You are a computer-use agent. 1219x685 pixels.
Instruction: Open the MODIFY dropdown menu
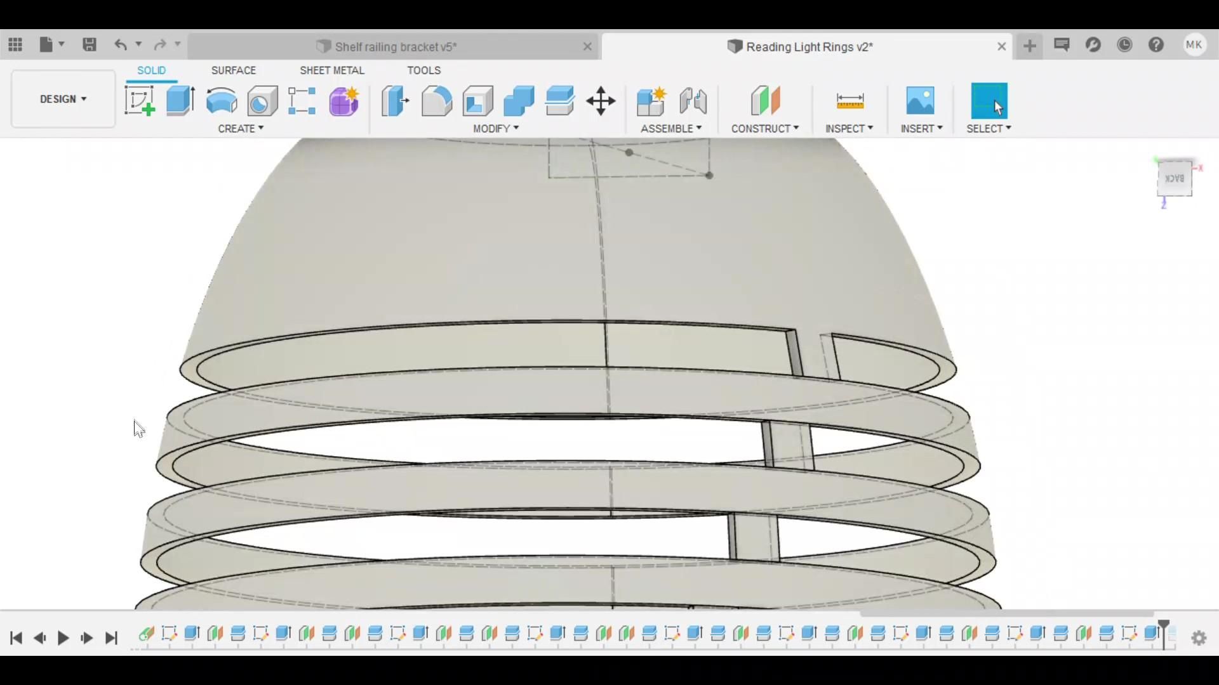495,128
